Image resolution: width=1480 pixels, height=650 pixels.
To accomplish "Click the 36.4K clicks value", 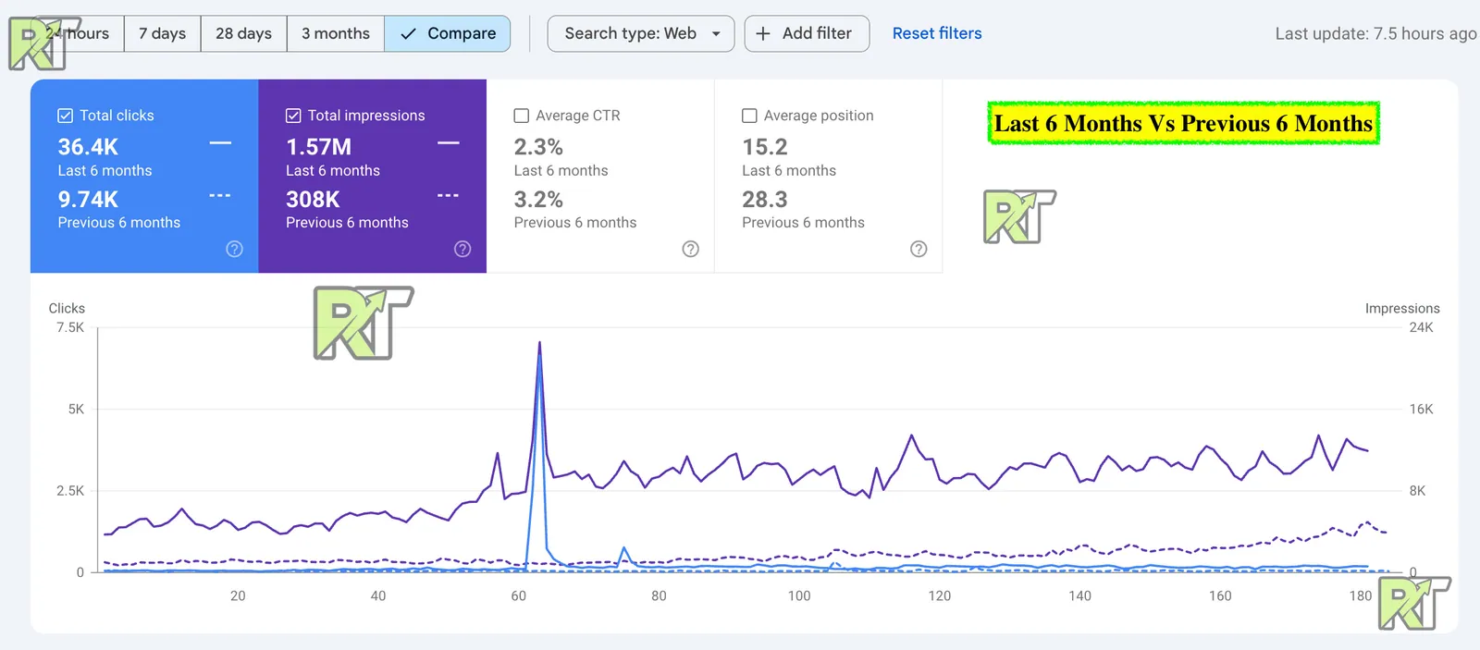I will click(x=88, y=147).
